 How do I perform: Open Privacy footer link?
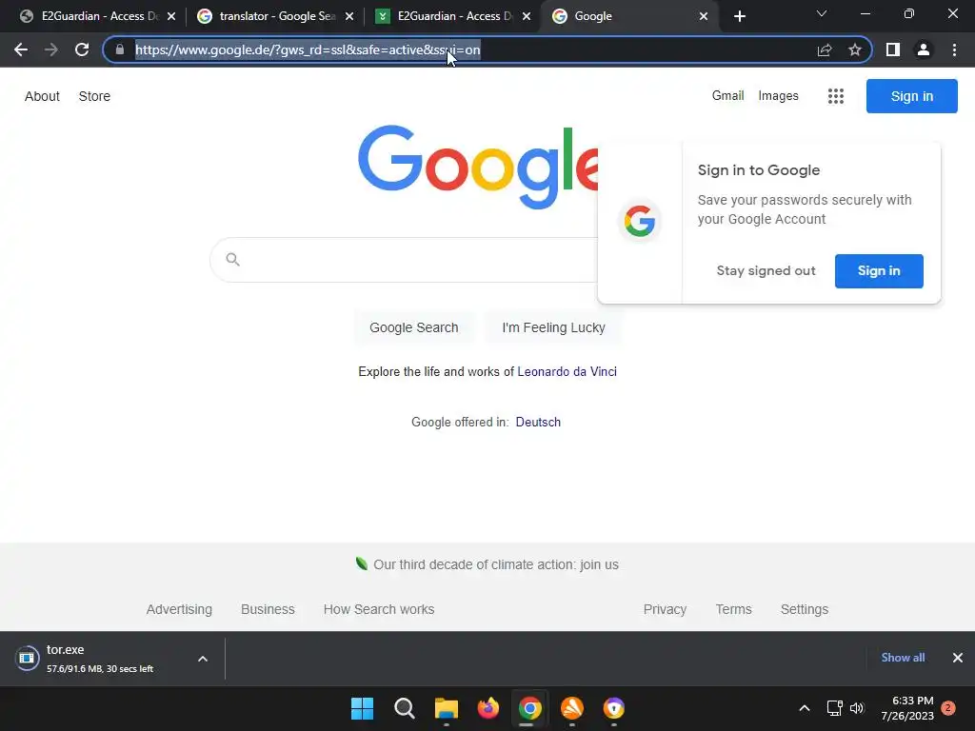(x=665, y=609)
